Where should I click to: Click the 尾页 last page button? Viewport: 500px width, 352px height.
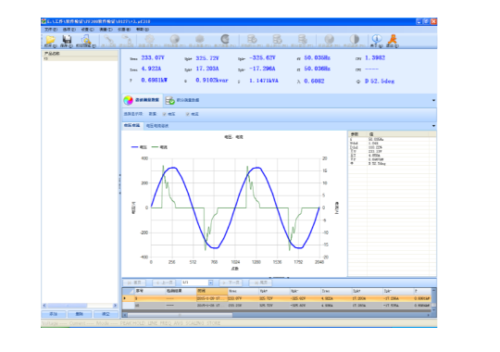[x=260, y=283]
